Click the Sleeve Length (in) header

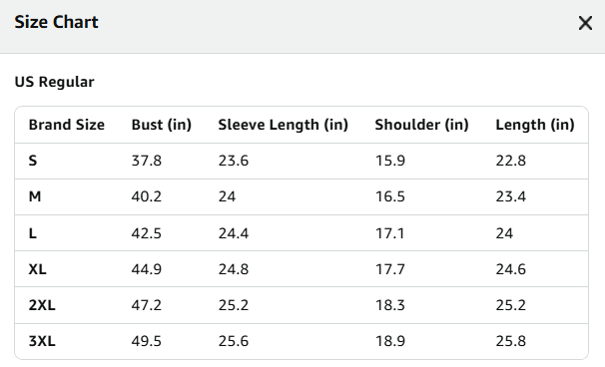coord(283,125)
